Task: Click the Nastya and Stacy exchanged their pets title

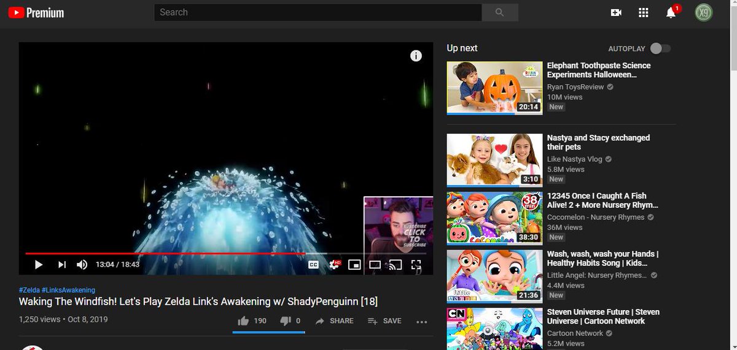Action: tap(598, 142)
